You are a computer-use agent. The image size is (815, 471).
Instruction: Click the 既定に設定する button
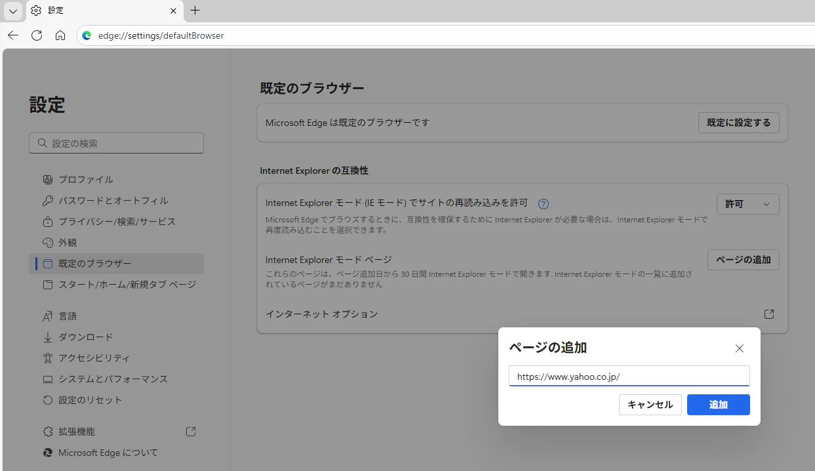pyautogui.click(x=739, y=123)
